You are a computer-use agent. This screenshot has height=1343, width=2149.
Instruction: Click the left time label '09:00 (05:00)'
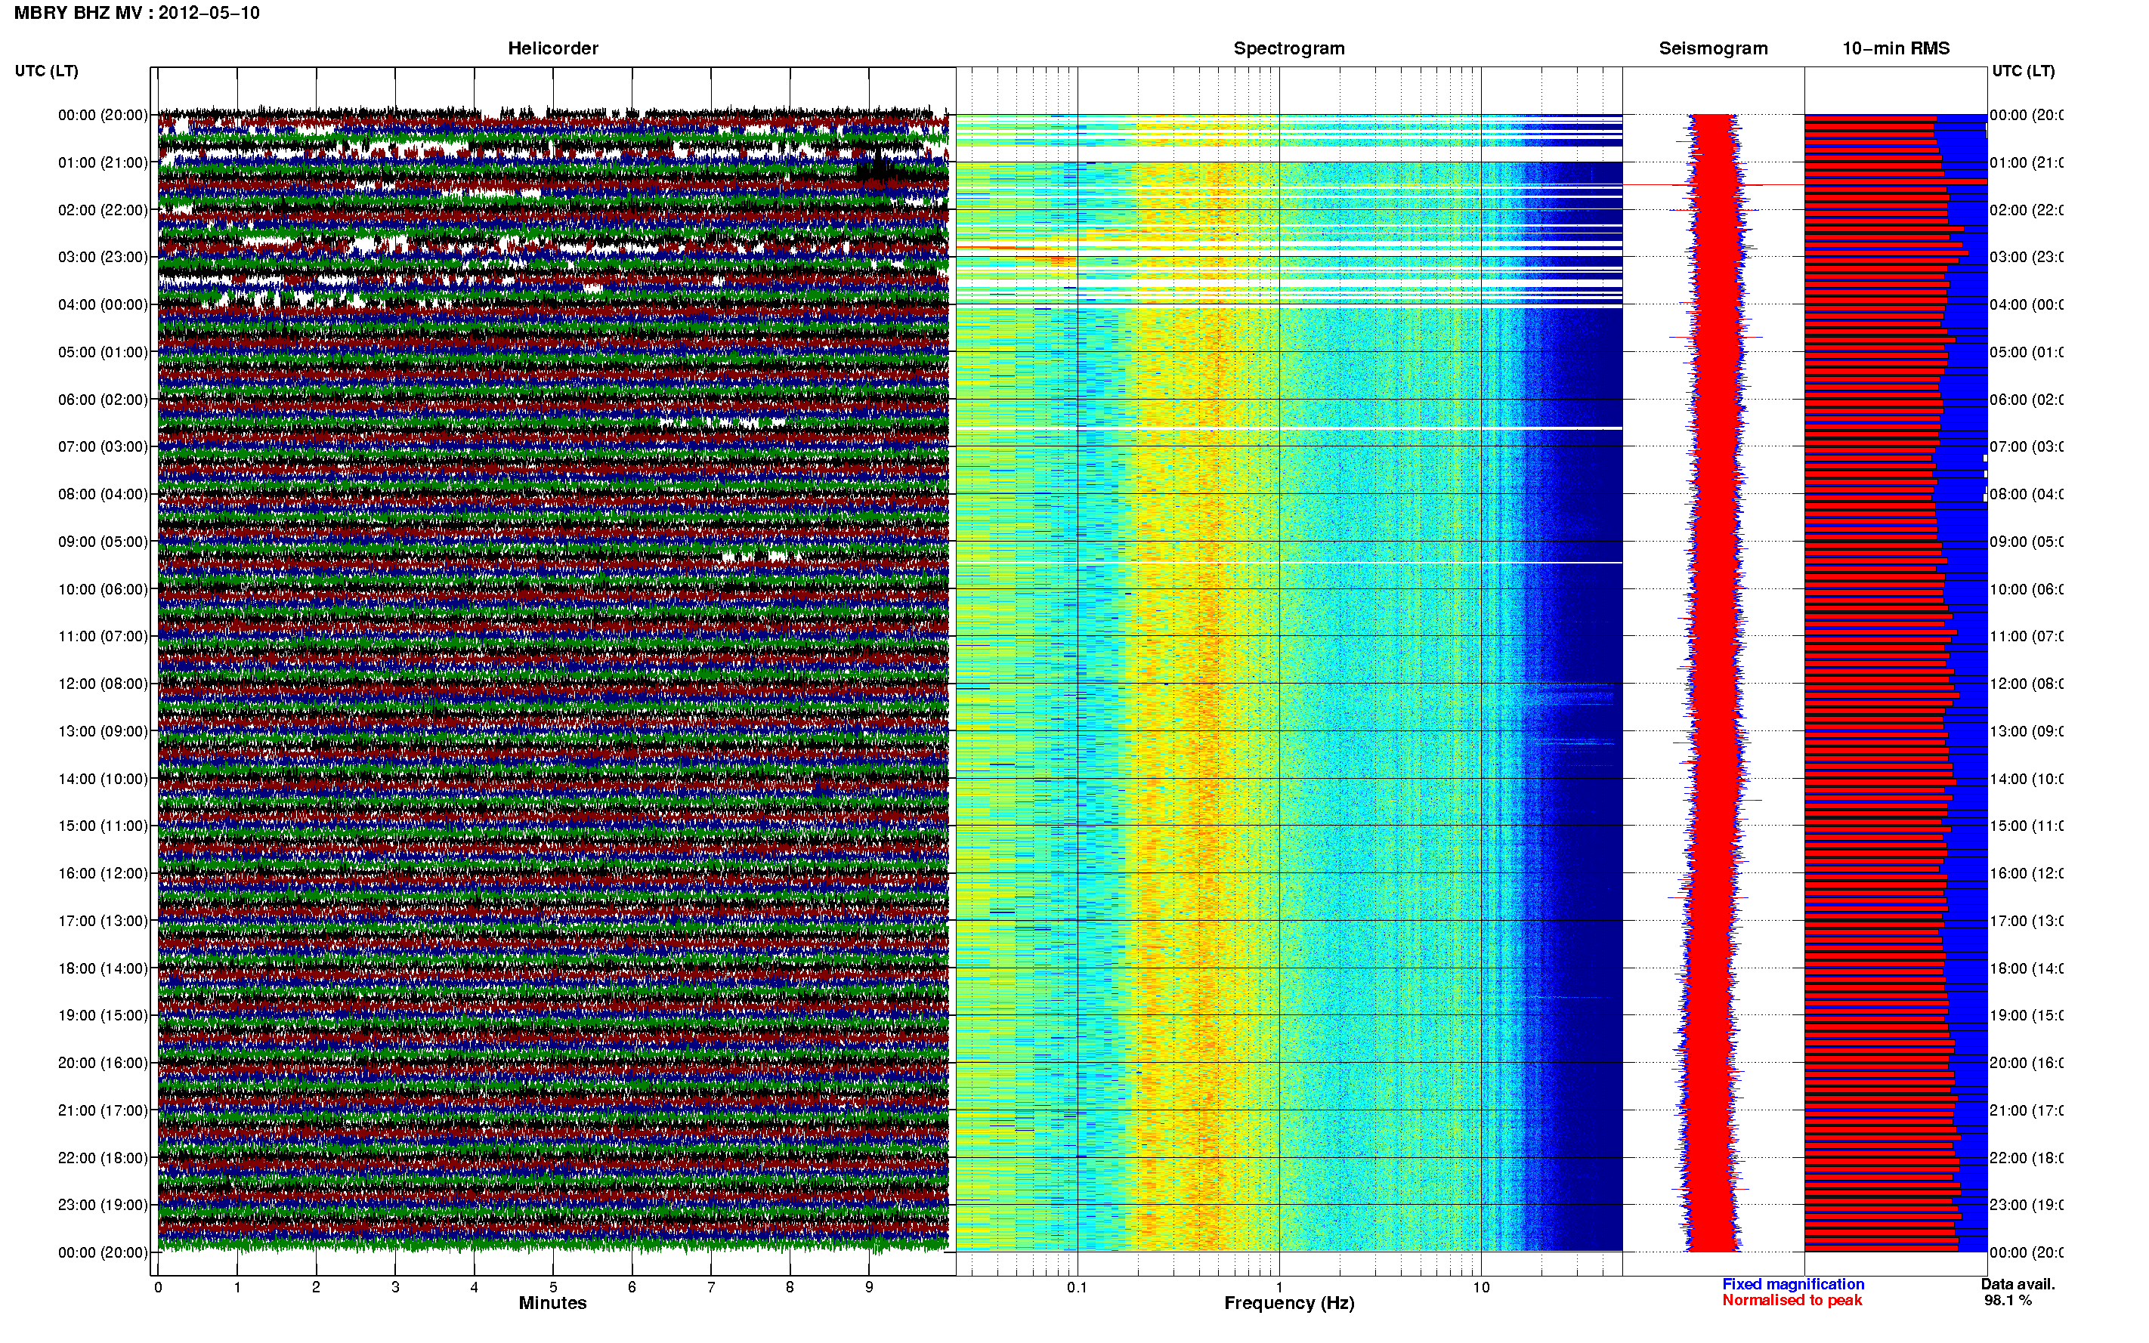pos(103,542)
